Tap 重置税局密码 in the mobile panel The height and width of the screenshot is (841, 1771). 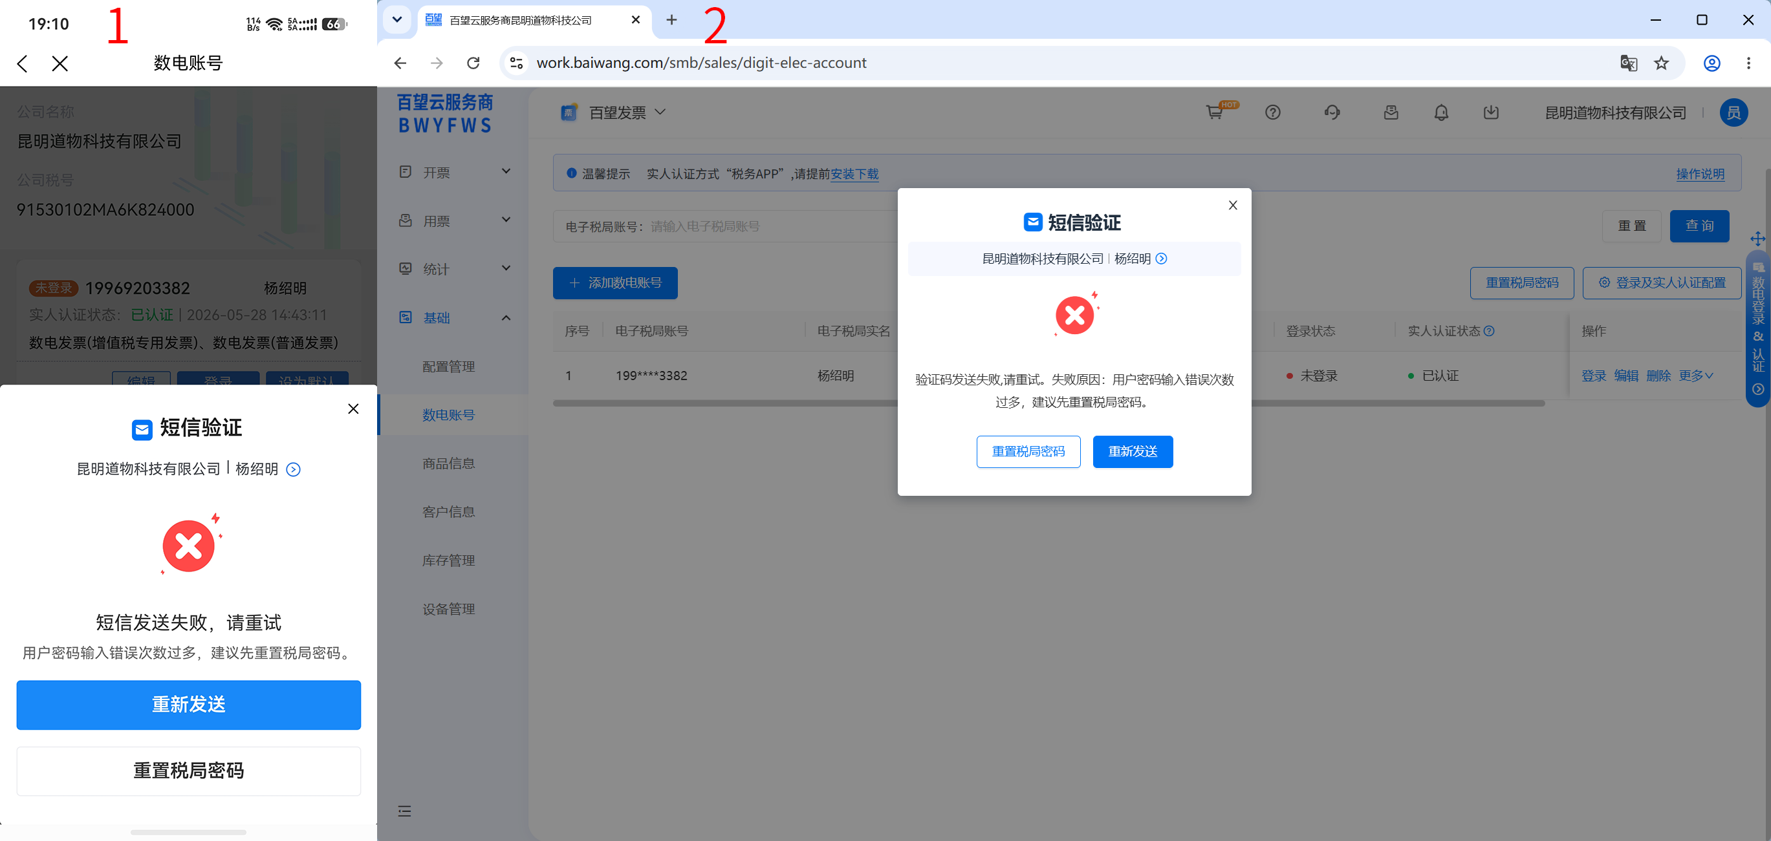point(188,771)
